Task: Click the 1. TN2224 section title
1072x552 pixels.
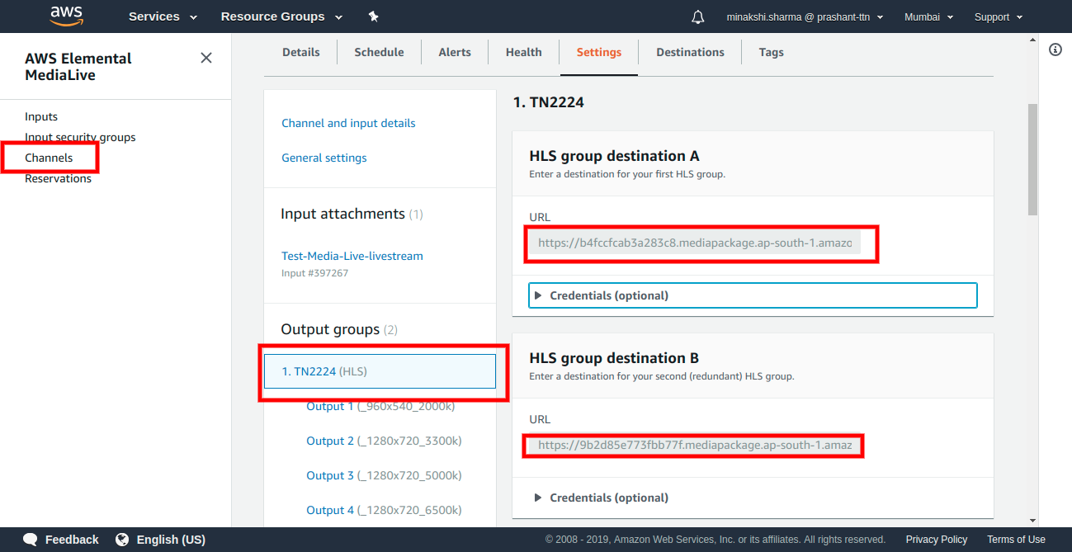Action: (x=549, y=102)
